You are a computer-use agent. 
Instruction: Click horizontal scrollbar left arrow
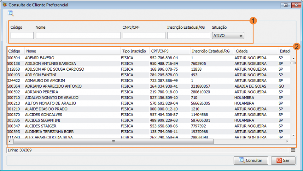click(x=10, y=141)
